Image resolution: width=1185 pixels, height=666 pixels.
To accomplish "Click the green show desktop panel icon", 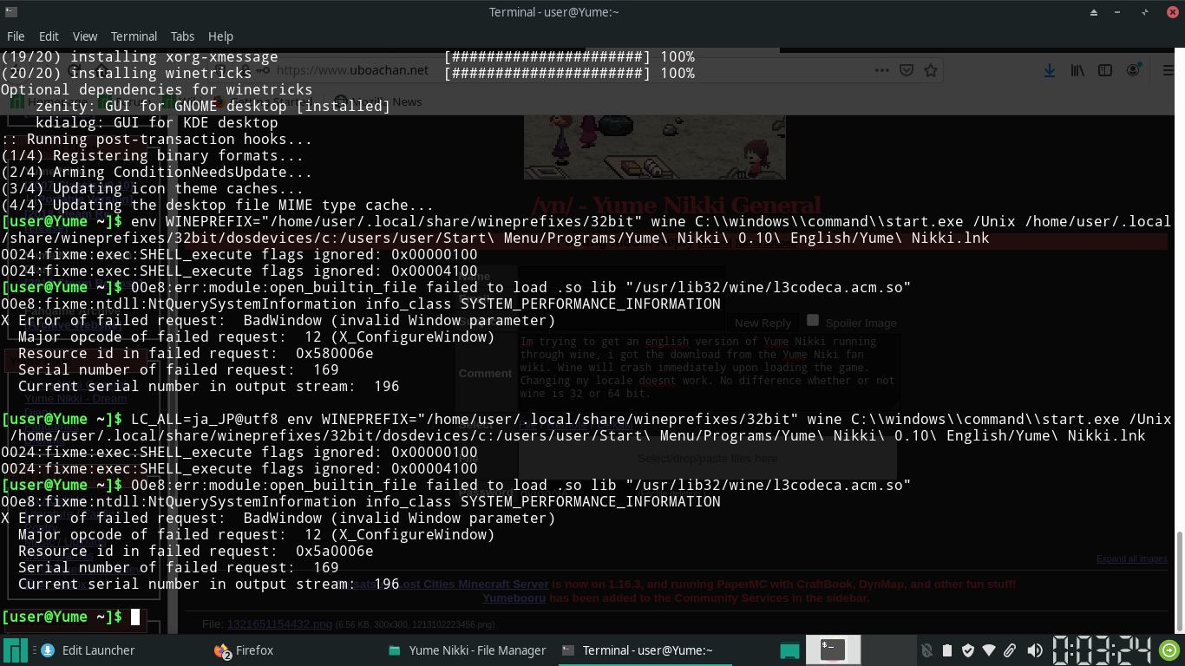I will (789, 650).
